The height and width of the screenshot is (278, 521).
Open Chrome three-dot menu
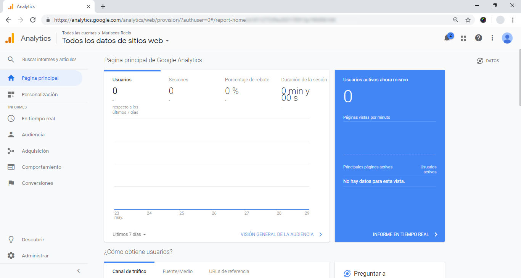pos(513,20)
